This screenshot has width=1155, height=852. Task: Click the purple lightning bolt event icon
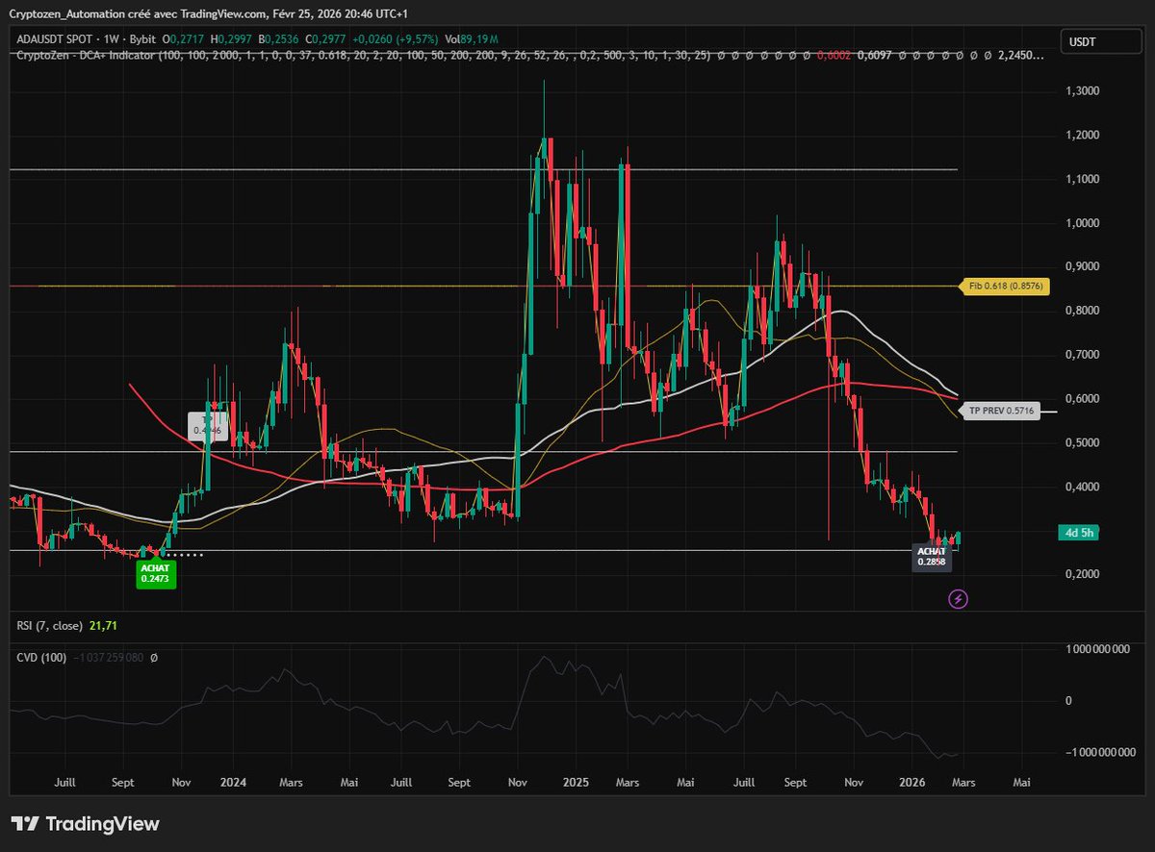(x=958, y=598)
